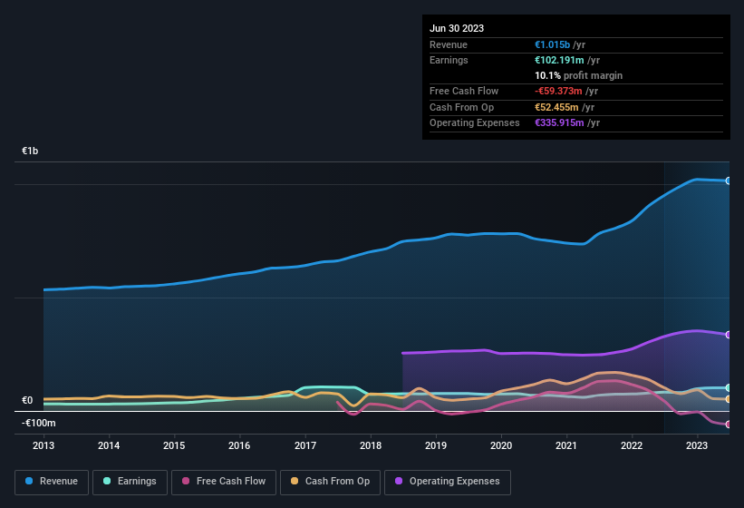Click the Jun 30 2023 tooltip date

[x=457, y=28]
